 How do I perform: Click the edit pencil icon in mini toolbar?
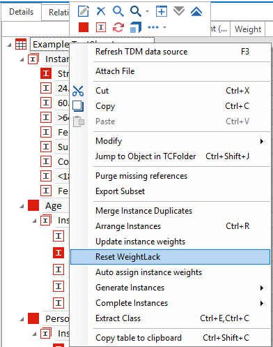[84, 11]
